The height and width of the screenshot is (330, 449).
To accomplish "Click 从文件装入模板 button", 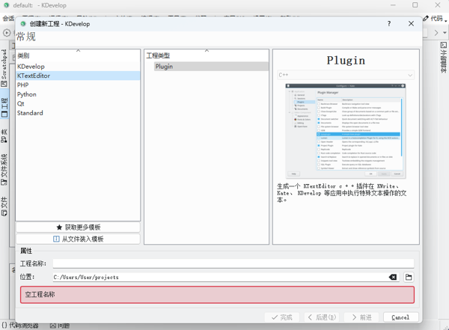I will (78, 239).
